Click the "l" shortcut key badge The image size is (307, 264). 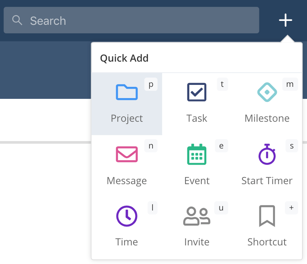point(153,208)
